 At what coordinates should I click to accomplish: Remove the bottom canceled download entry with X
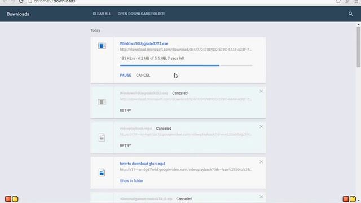pos(261,197)
